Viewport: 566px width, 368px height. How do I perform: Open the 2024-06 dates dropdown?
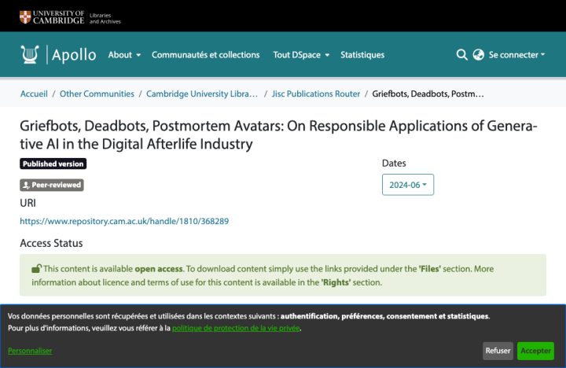coord(408,185)
